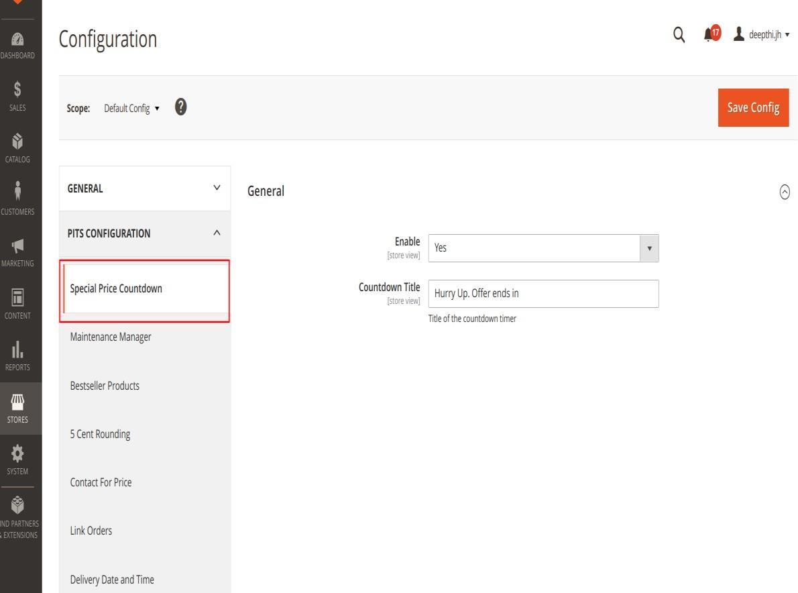The image size is (798, 593).
Task: Click into the Countdown Title text field
Action: click(x=543, y=294)
